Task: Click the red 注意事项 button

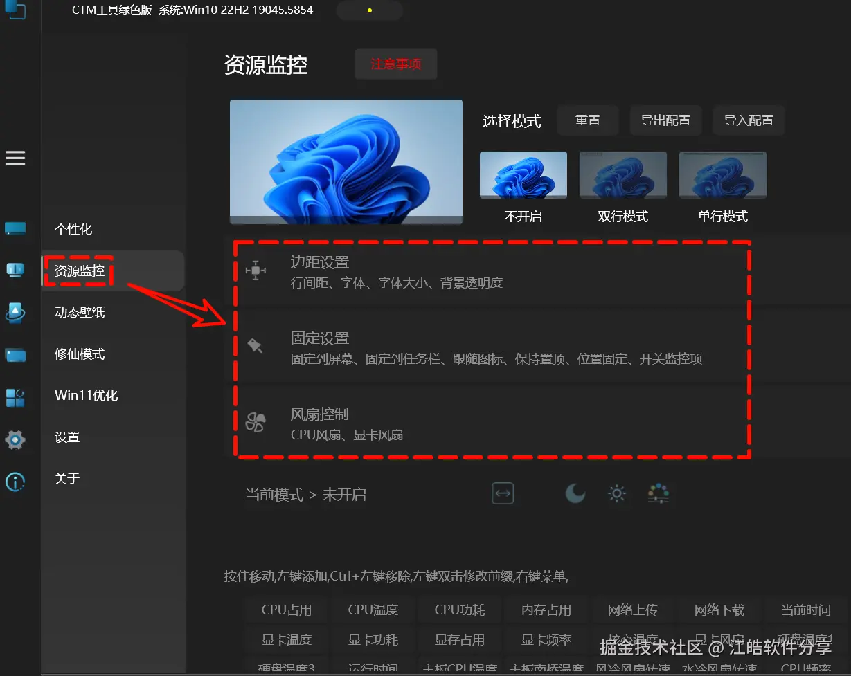Action: point(396,64)
